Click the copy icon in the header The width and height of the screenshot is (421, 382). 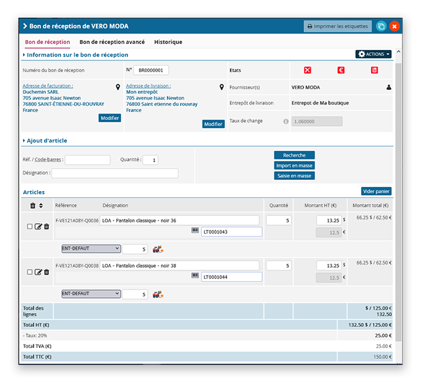pos(381,26)
